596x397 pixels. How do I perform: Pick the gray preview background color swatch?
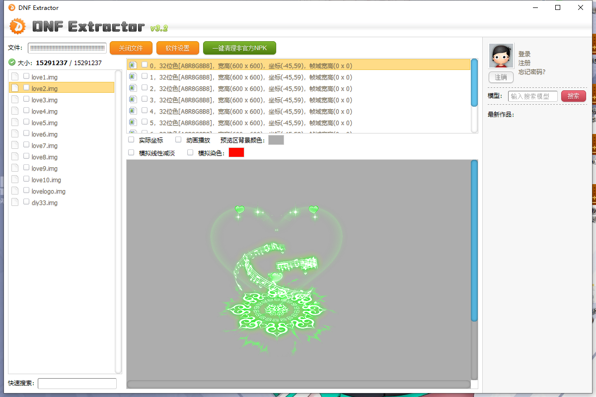276,140
